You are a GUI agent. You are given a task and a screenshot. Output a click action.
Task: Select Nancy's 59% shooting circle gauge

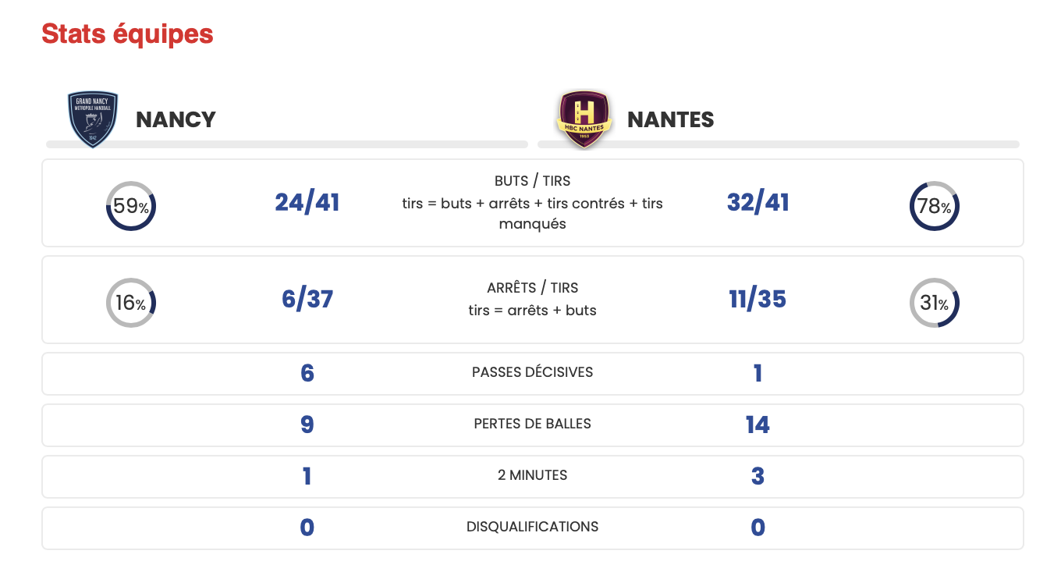pos(131,206)
